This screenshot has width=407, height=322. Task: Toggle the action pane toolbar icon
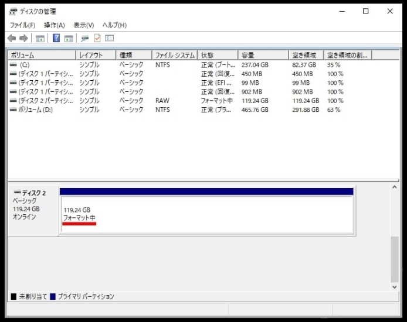pyautogui.click(x=69, y=39)
